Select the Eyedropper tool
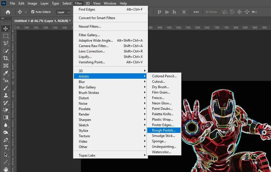Image resolution: width=271 pixels, height=172 pixels. point(6,73)
